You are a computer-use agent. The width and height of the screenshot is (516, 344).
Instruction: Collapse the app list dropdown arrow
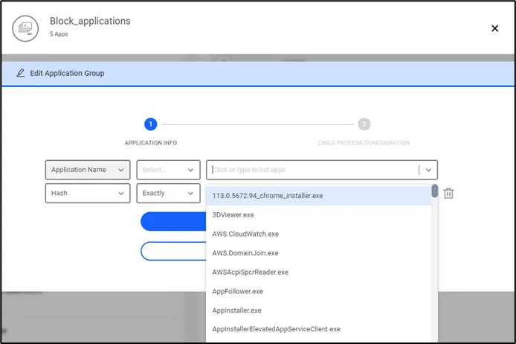428,170
